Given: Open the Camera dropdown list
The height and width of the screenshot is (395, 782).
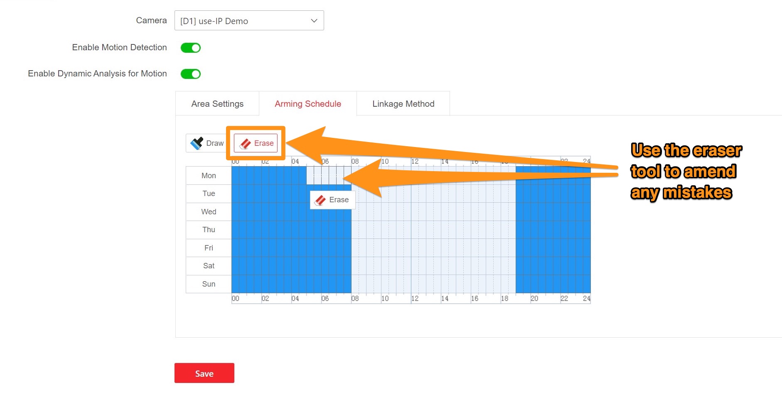Looking at the screenshot, I should tap(248, 21).
